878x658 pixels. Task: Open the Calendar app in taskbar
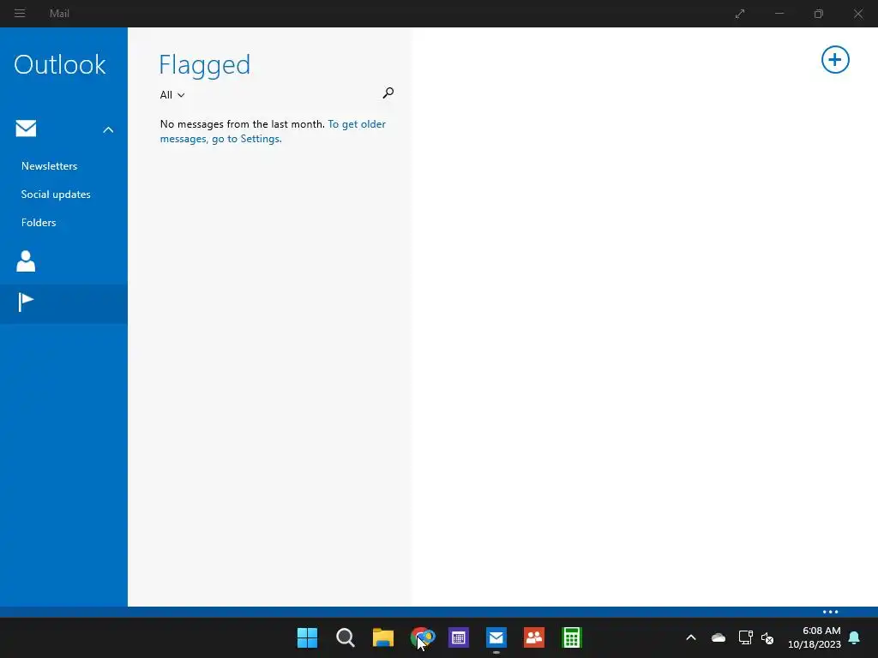(x=459, y=637)
